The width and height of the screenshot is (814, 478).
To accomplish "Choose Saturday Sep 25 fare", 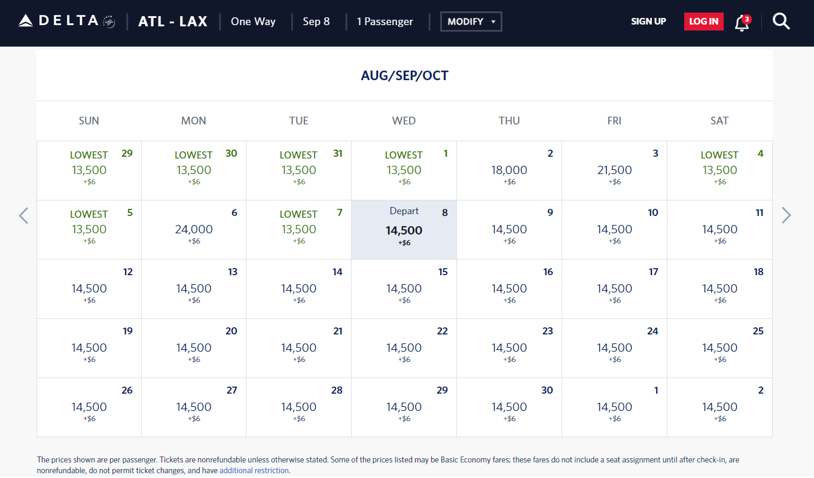I will [x=720, y=348].
